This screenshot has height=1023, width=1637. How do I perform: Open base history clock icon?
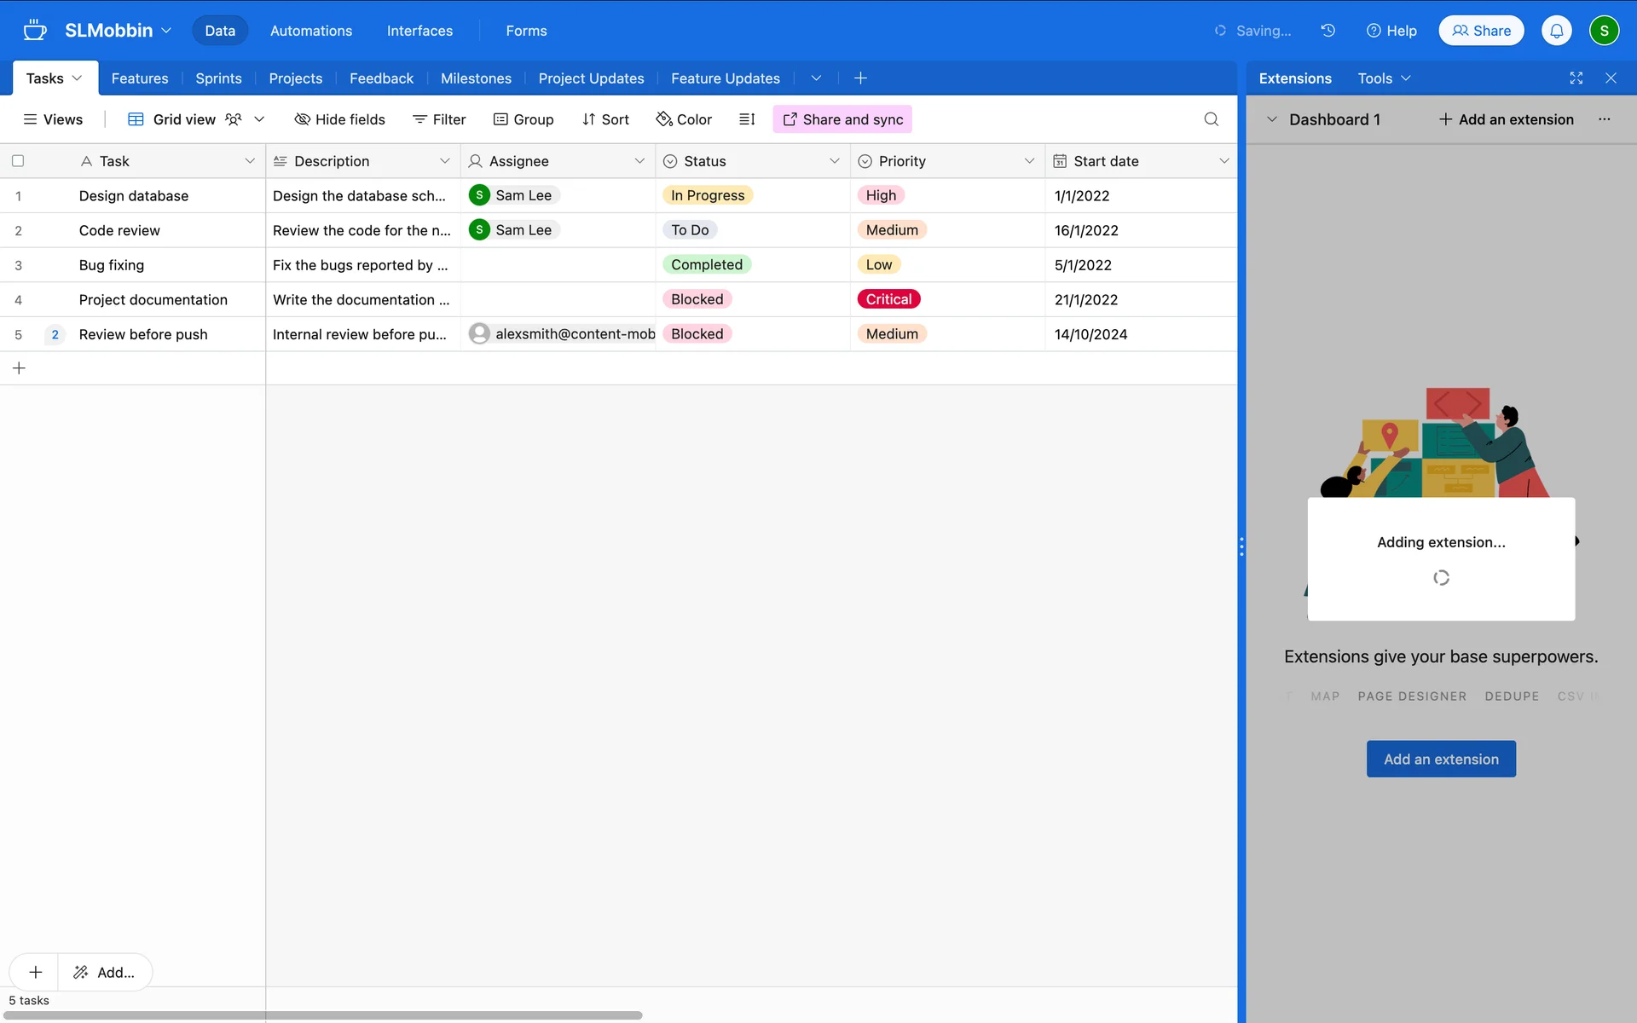(1328, 31)
